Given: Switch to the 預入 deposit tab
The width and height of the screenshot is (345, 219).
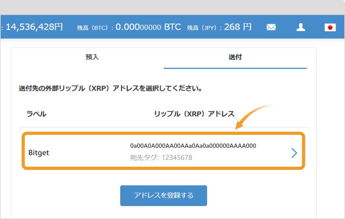Looking at the screenshot, I should pos(92,57).
